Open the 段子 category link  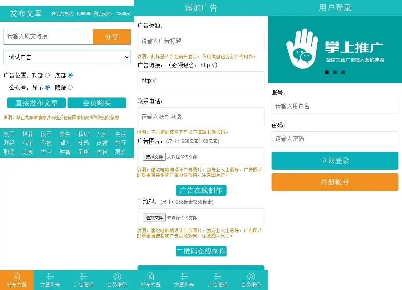click(x=46, y=134)
